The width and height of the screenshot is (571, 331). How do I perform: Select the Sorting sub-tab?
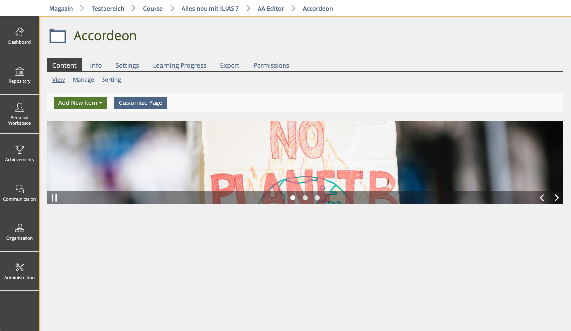[111, 80]
